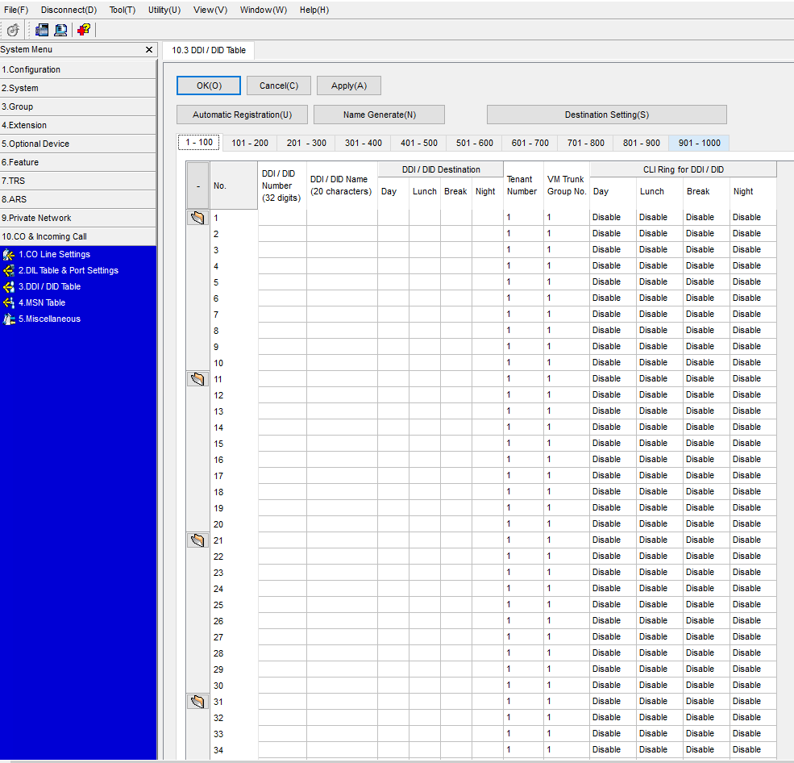
Task: Click the hand icon beside row 21
Action: (197, 540)
